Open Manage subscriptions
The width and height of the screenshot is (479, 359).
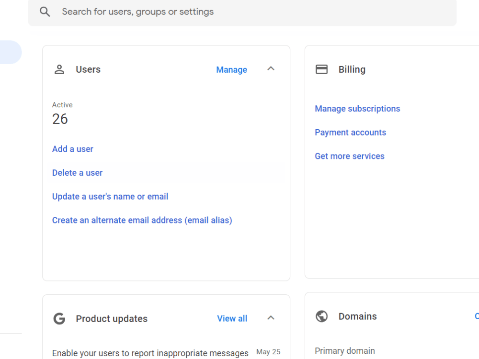click(x=357, y=109)
